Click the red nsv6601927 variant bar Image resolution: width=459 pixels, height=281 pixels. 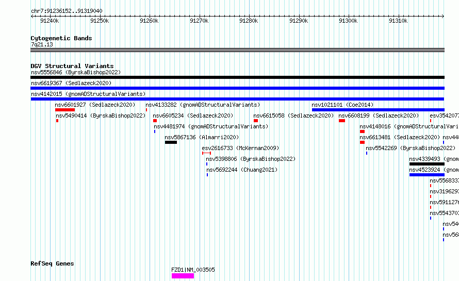click(x=65, y=110)
